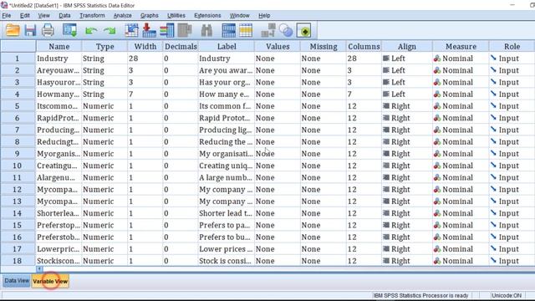Go to variable toolbar icon

click(149, 30)
